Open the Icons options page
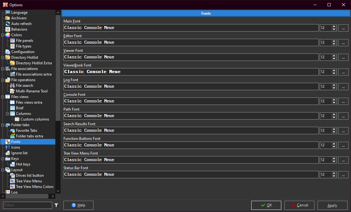This screenshot has height=212, width=351. coord(16,147)
